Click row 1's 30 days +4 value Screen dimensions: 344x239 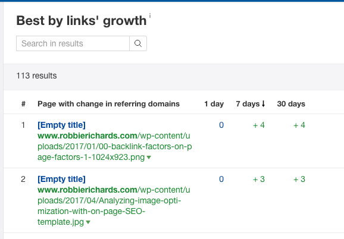coord(299,125)
